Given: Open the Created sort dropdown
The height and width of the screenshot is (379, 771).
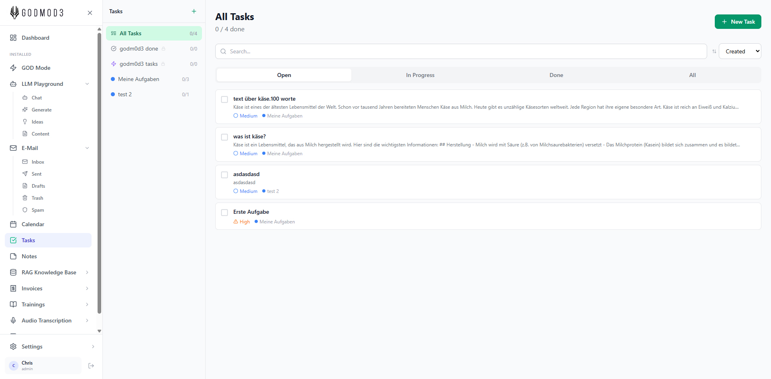Looking at the screenshot, I should point(740,51).
